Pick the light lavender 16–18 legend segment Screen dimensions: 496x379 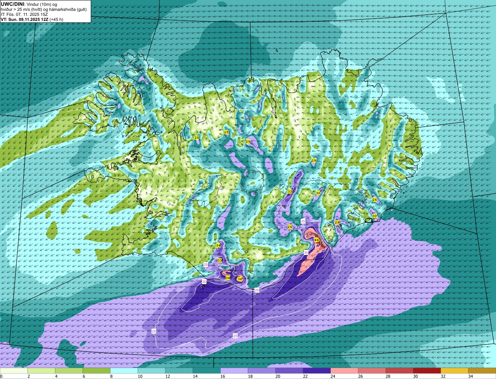click(234, 370)
